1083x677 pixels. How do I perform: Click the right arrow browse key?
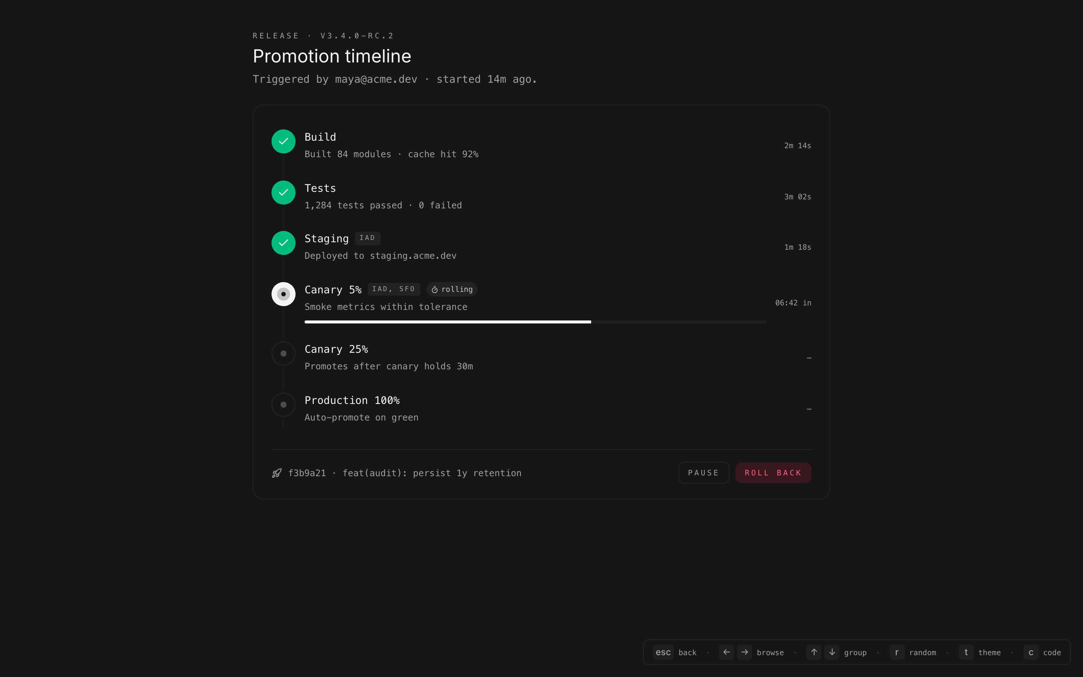coord(745,653)
